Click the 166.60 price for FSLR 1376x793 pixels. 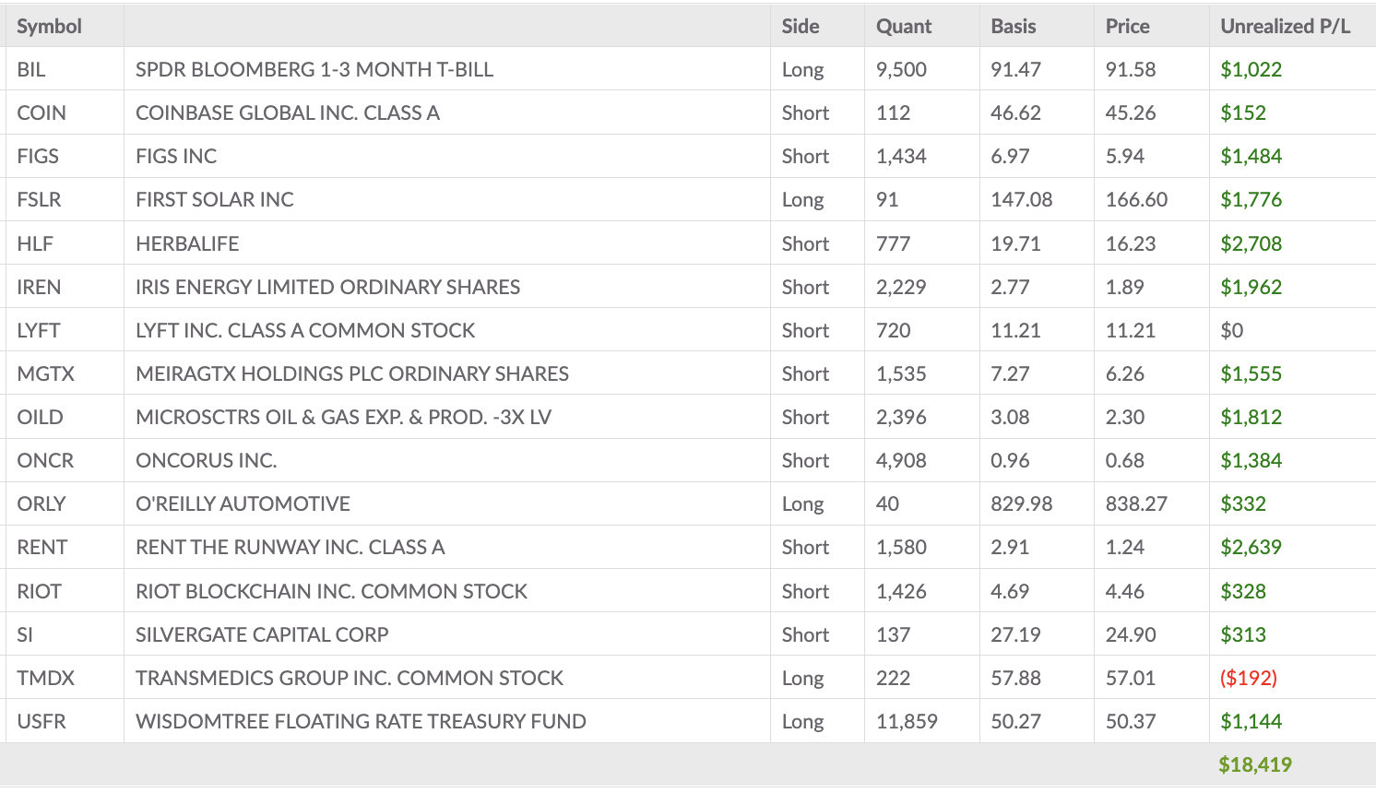[1136, 199]
